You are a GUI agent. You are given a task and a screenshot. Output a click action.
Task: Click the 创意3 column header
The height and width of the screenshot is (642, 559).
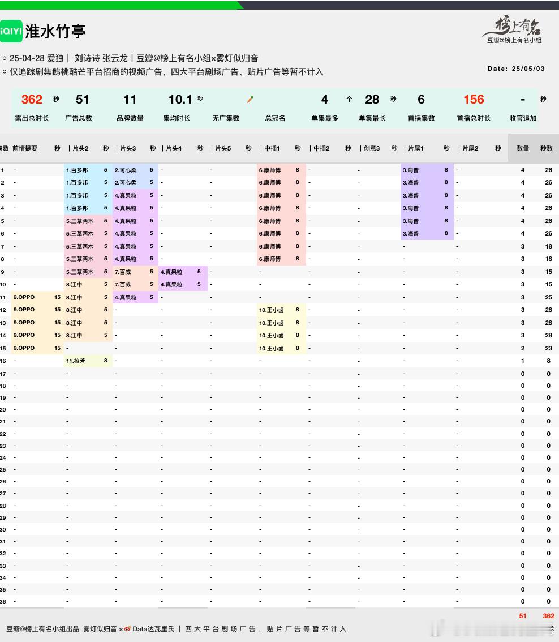[x=372, y=148]
